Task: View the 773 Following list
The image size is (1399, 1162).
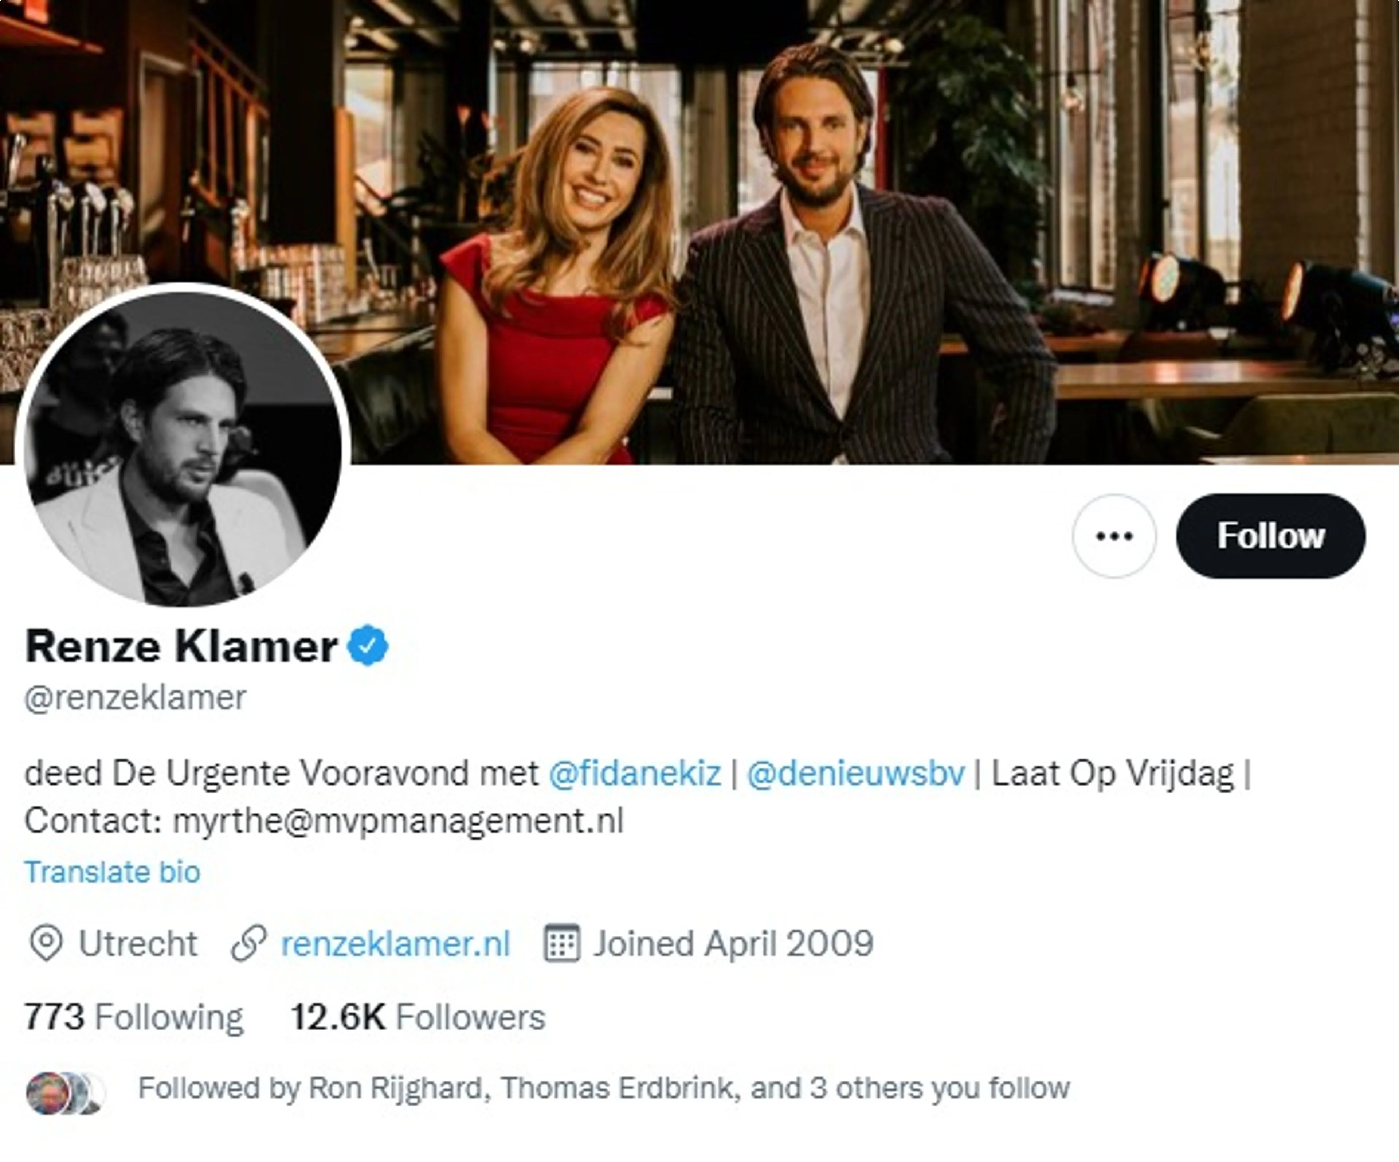Action: tap(134, 1017)
